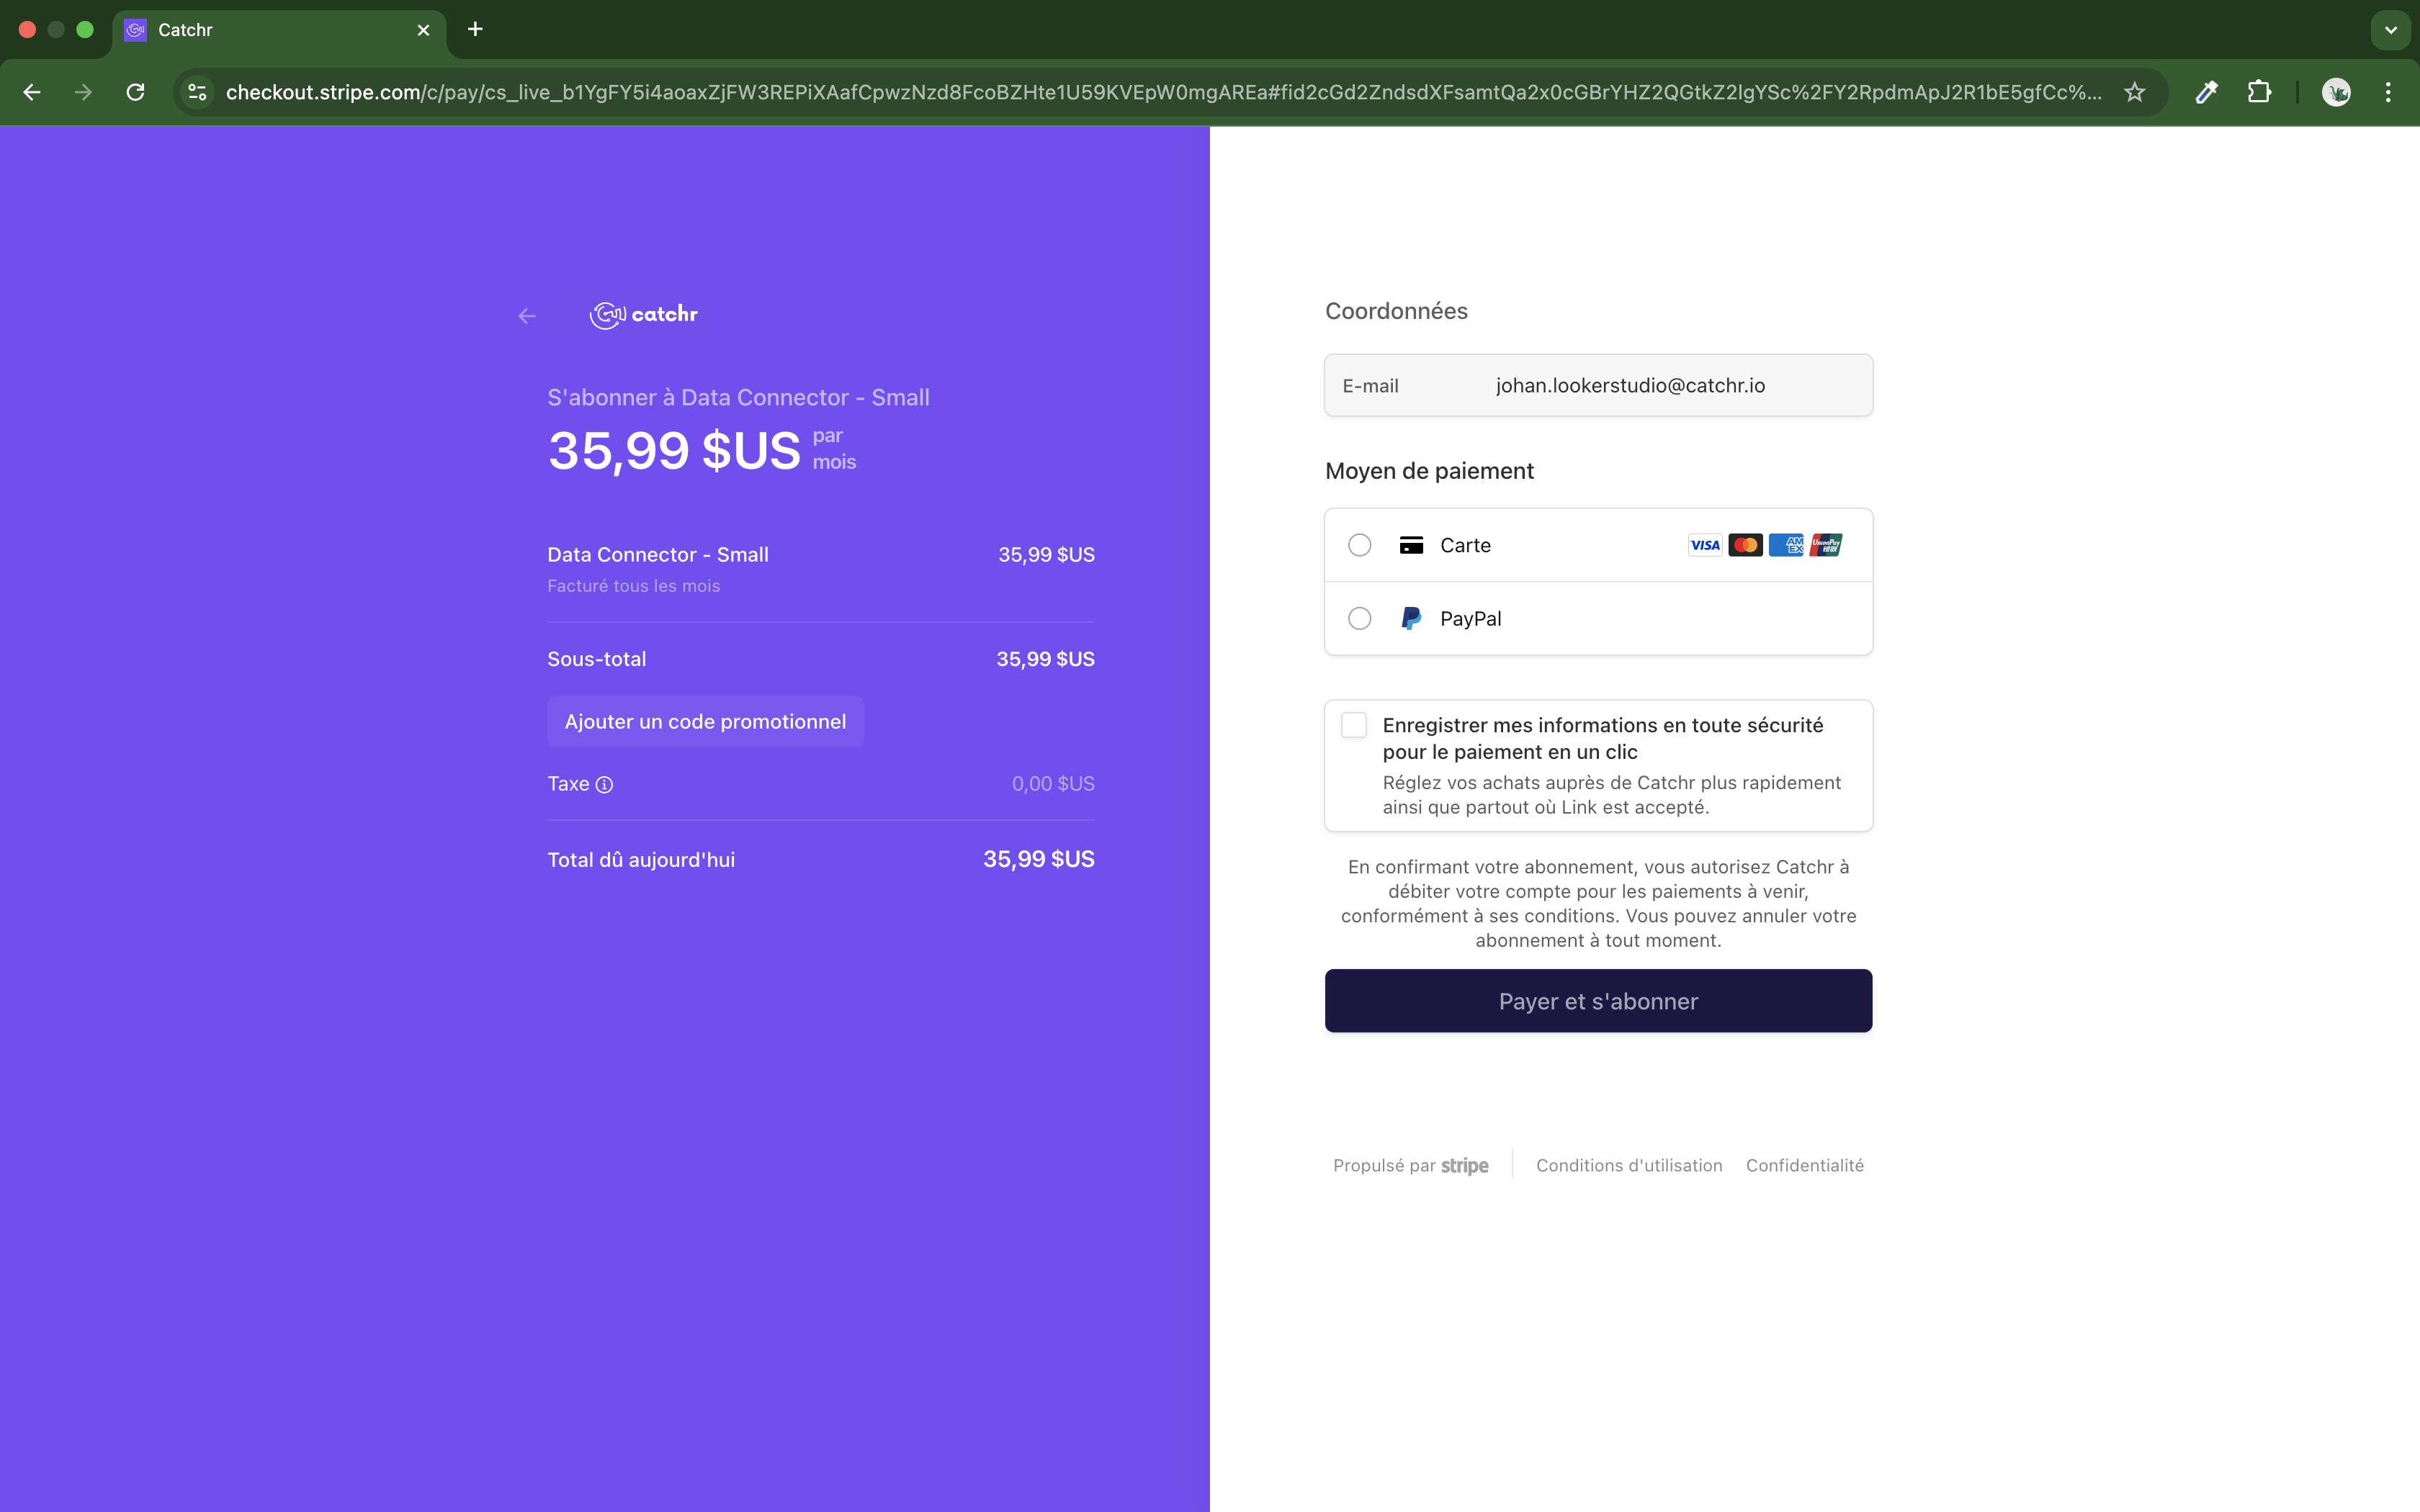Click the 'Coordonnées' heading

pos(1396,311)
